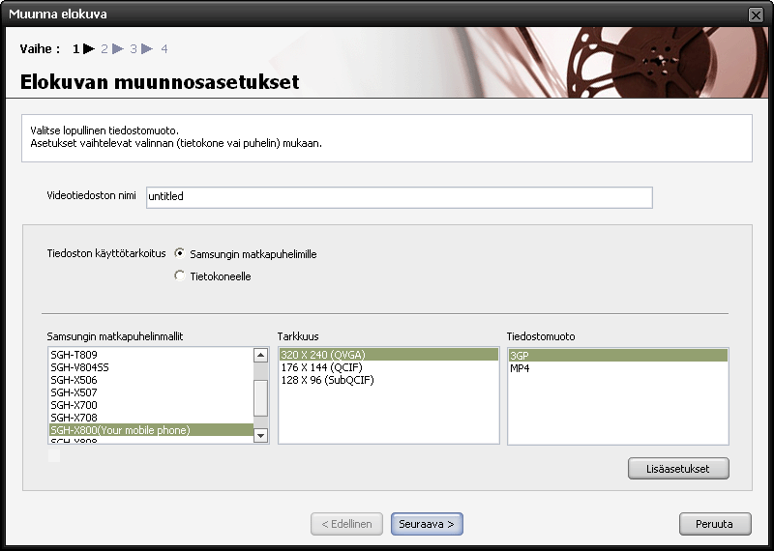Select 320 X 240 (QVGA) resolution
The width and height of the screenshot is (774, 551).
[x=389, y=355]
